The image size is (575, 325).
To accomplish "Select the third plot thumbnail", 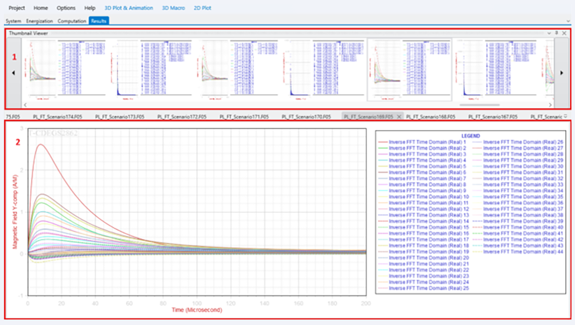I will pyautogui.click(x=238, y=69).
